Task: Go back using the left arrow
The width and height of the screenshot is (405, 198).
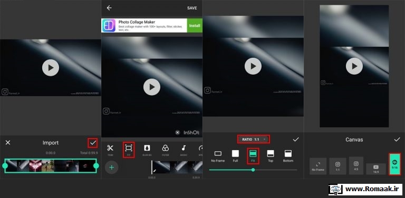Action: click(109, 8)
